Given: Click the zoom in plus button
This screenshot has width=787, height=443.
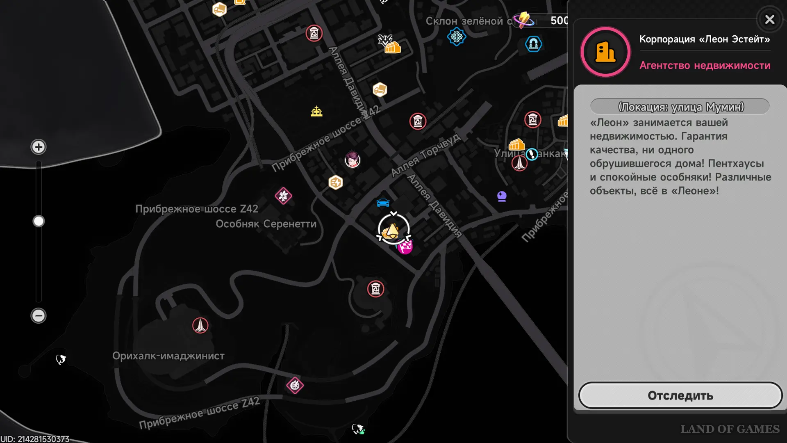Looking at the screenshot, I should [x=39, y=147].
